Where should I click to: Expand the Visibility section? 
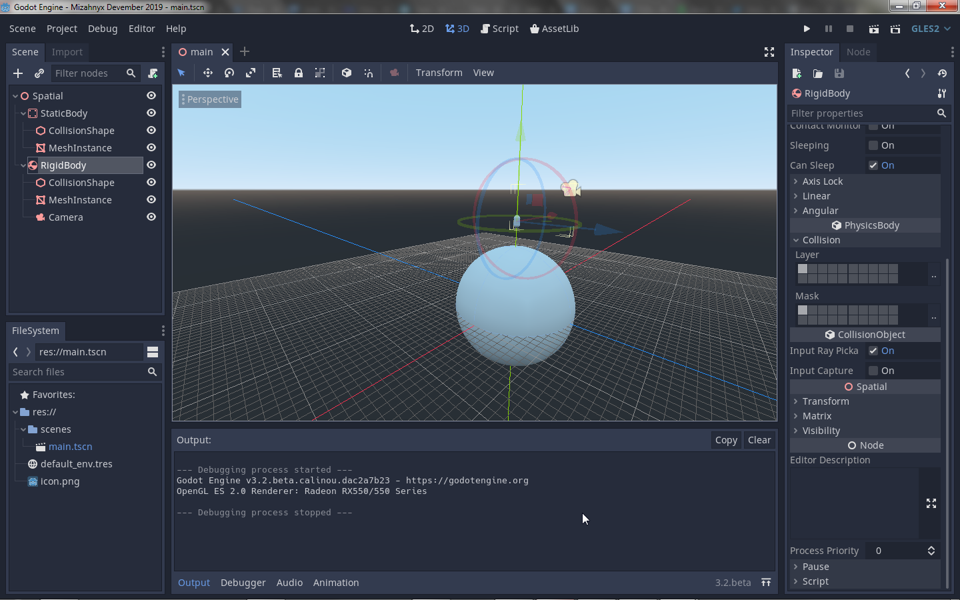[865, 431]
